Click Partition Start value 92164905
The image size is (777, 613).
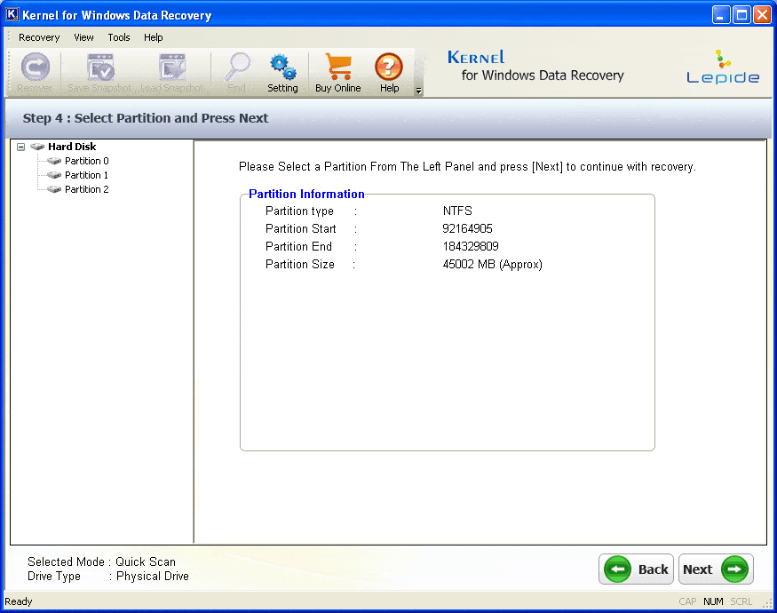pyautogui.click(x=467, y=228)
